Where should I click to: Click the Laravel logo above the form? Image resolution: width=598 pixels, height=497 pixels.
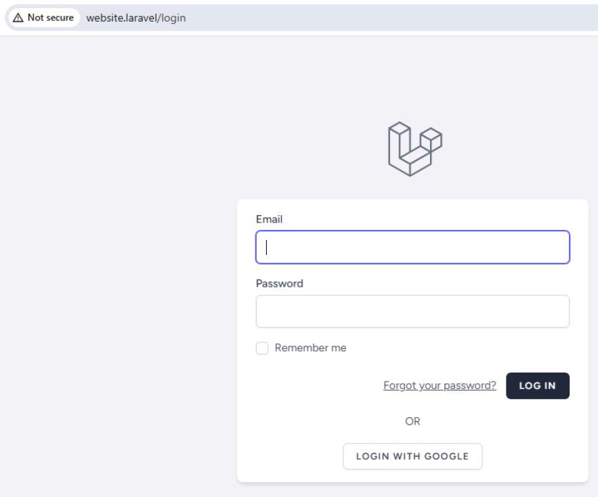point(413,149)
